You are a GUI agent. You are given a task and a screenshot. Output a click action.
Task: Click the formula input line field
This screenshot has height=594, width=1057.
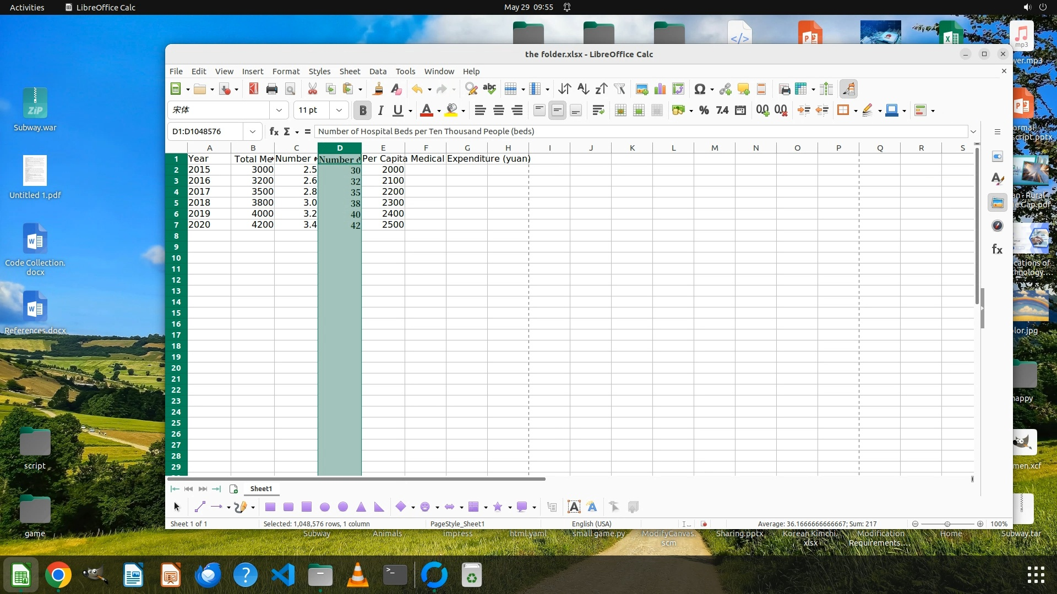[x=639, y=131]
